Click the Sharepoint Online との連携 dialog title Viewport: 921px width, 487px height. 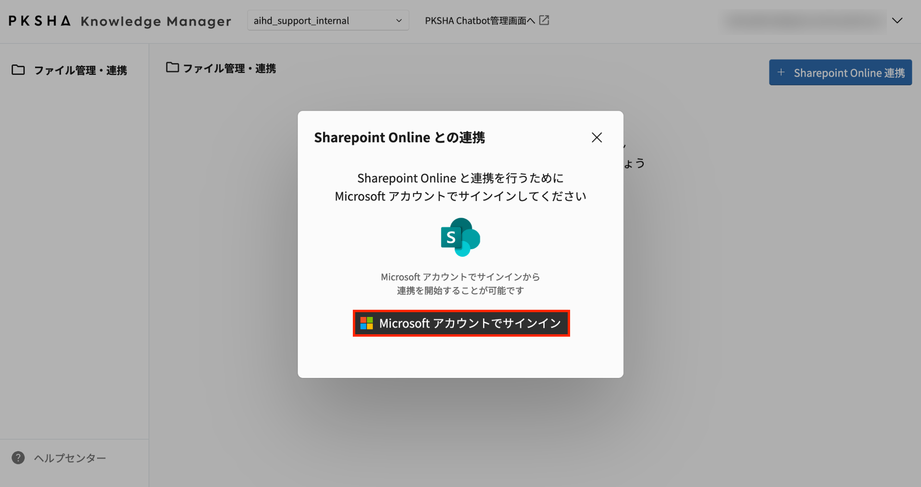click(399, 137)
